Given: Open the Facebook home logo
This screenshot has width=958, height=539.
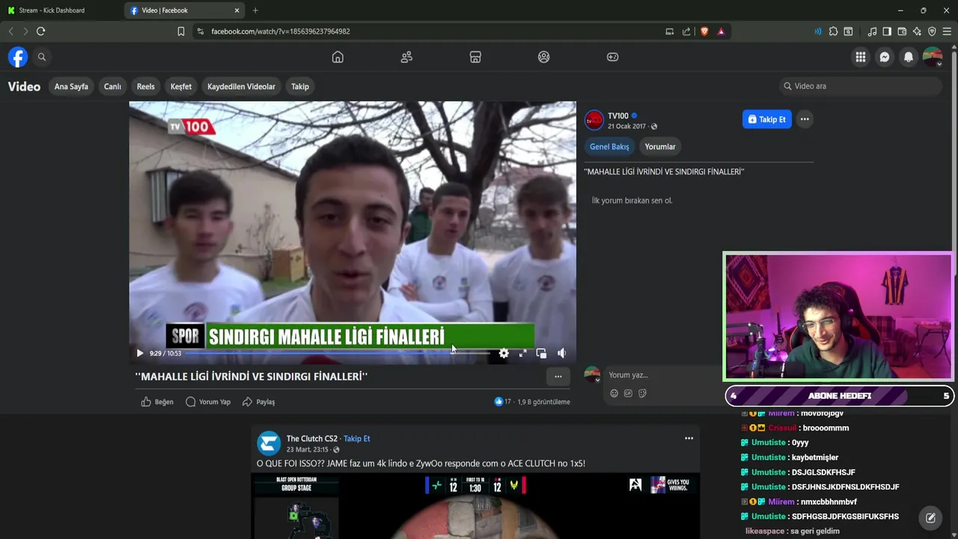Looking at the screenshot, I should pos(18,57).
